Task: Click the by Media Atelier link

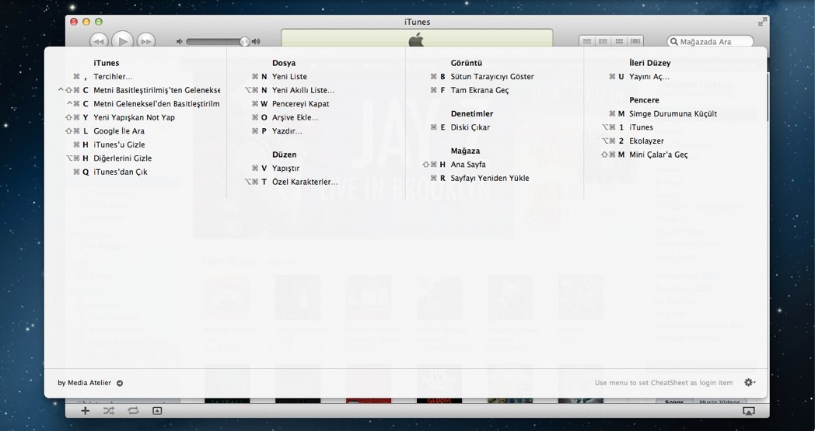Action: pos(84,383)
